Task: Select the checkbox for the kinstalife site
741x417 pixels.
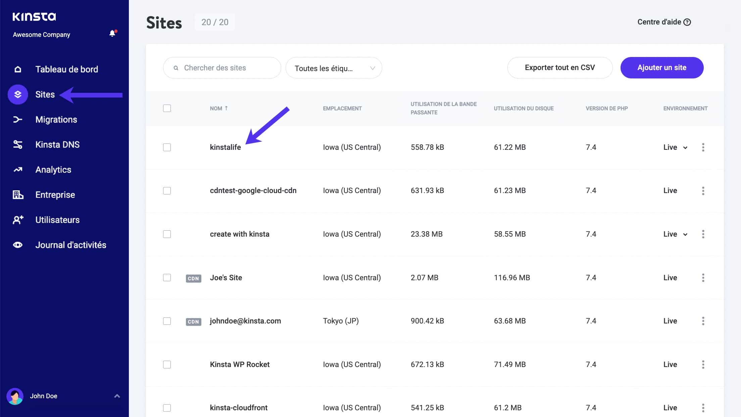Action: pos(167,147)
